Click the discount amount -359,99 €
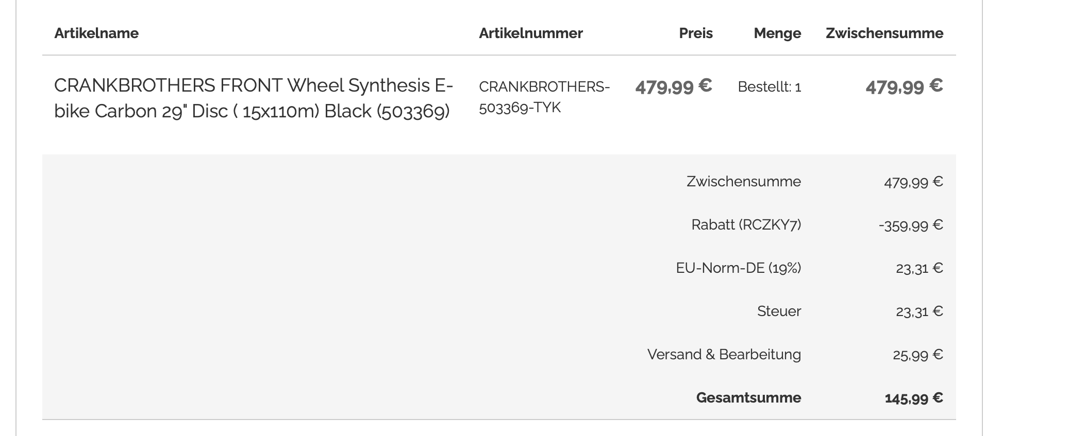Image resolution: width=1086 pixels, height=436 pixels. (911, 225)
